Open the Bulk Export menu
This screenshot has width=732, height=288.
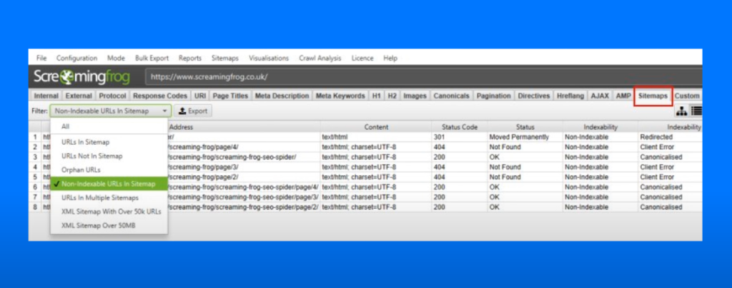pyautogui.click(x=152, y=58)
